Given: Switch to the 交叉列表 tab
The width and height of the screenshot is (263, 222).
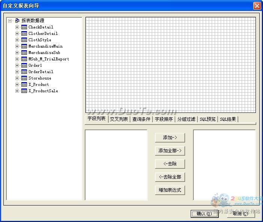Looking at the screenshot, I should (119, 119).
